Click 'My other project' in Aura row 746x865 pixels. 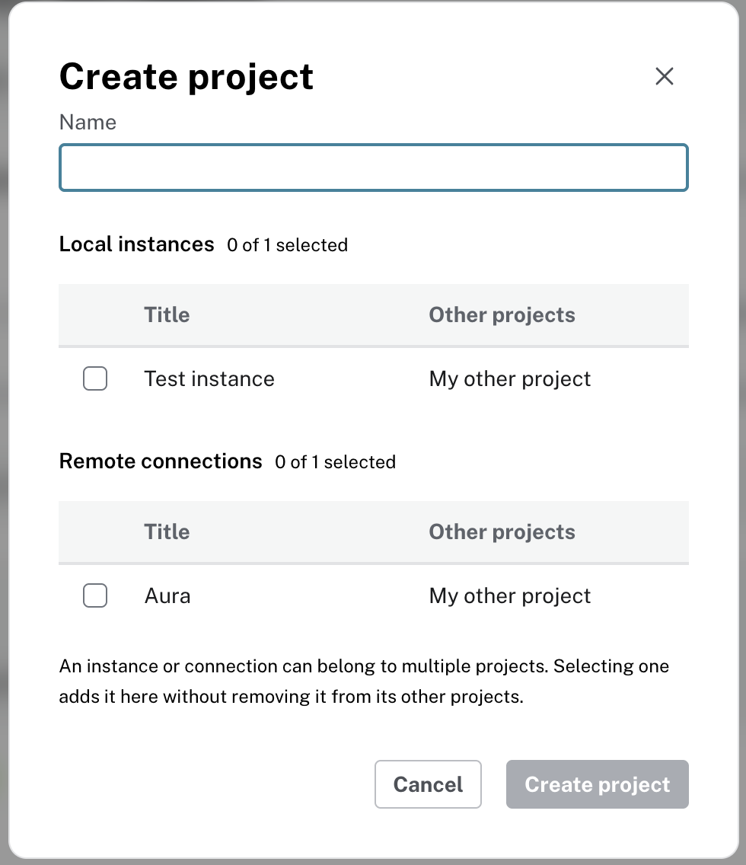click(x=510, y=595)
